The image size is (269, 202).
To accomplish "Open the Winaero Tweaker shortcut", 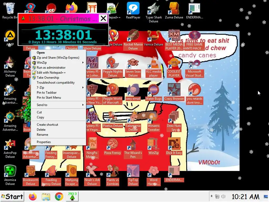I will 153,121.
